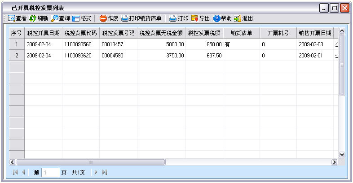The image size is (353, 183).
Task: Select invoice code cell 1100093620
Action: [x=81, y=56]
